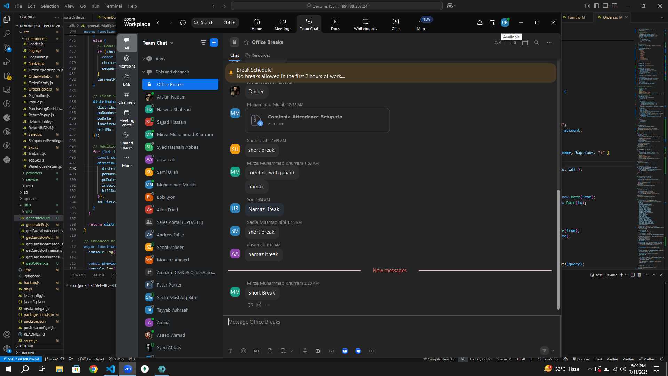Open VS Code Source Control view

[7, 47]
